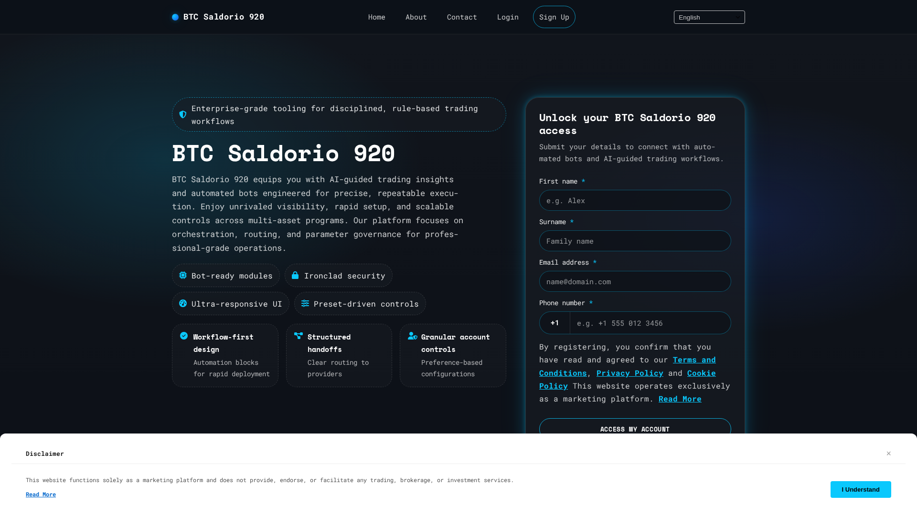917x515 pixels.
Task: Open the +1 country code selector
Action: (x=554, y=323)
